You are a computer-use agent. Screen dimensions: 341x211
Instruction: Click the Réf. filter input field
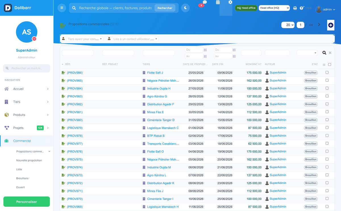click(x=78, y=53)
